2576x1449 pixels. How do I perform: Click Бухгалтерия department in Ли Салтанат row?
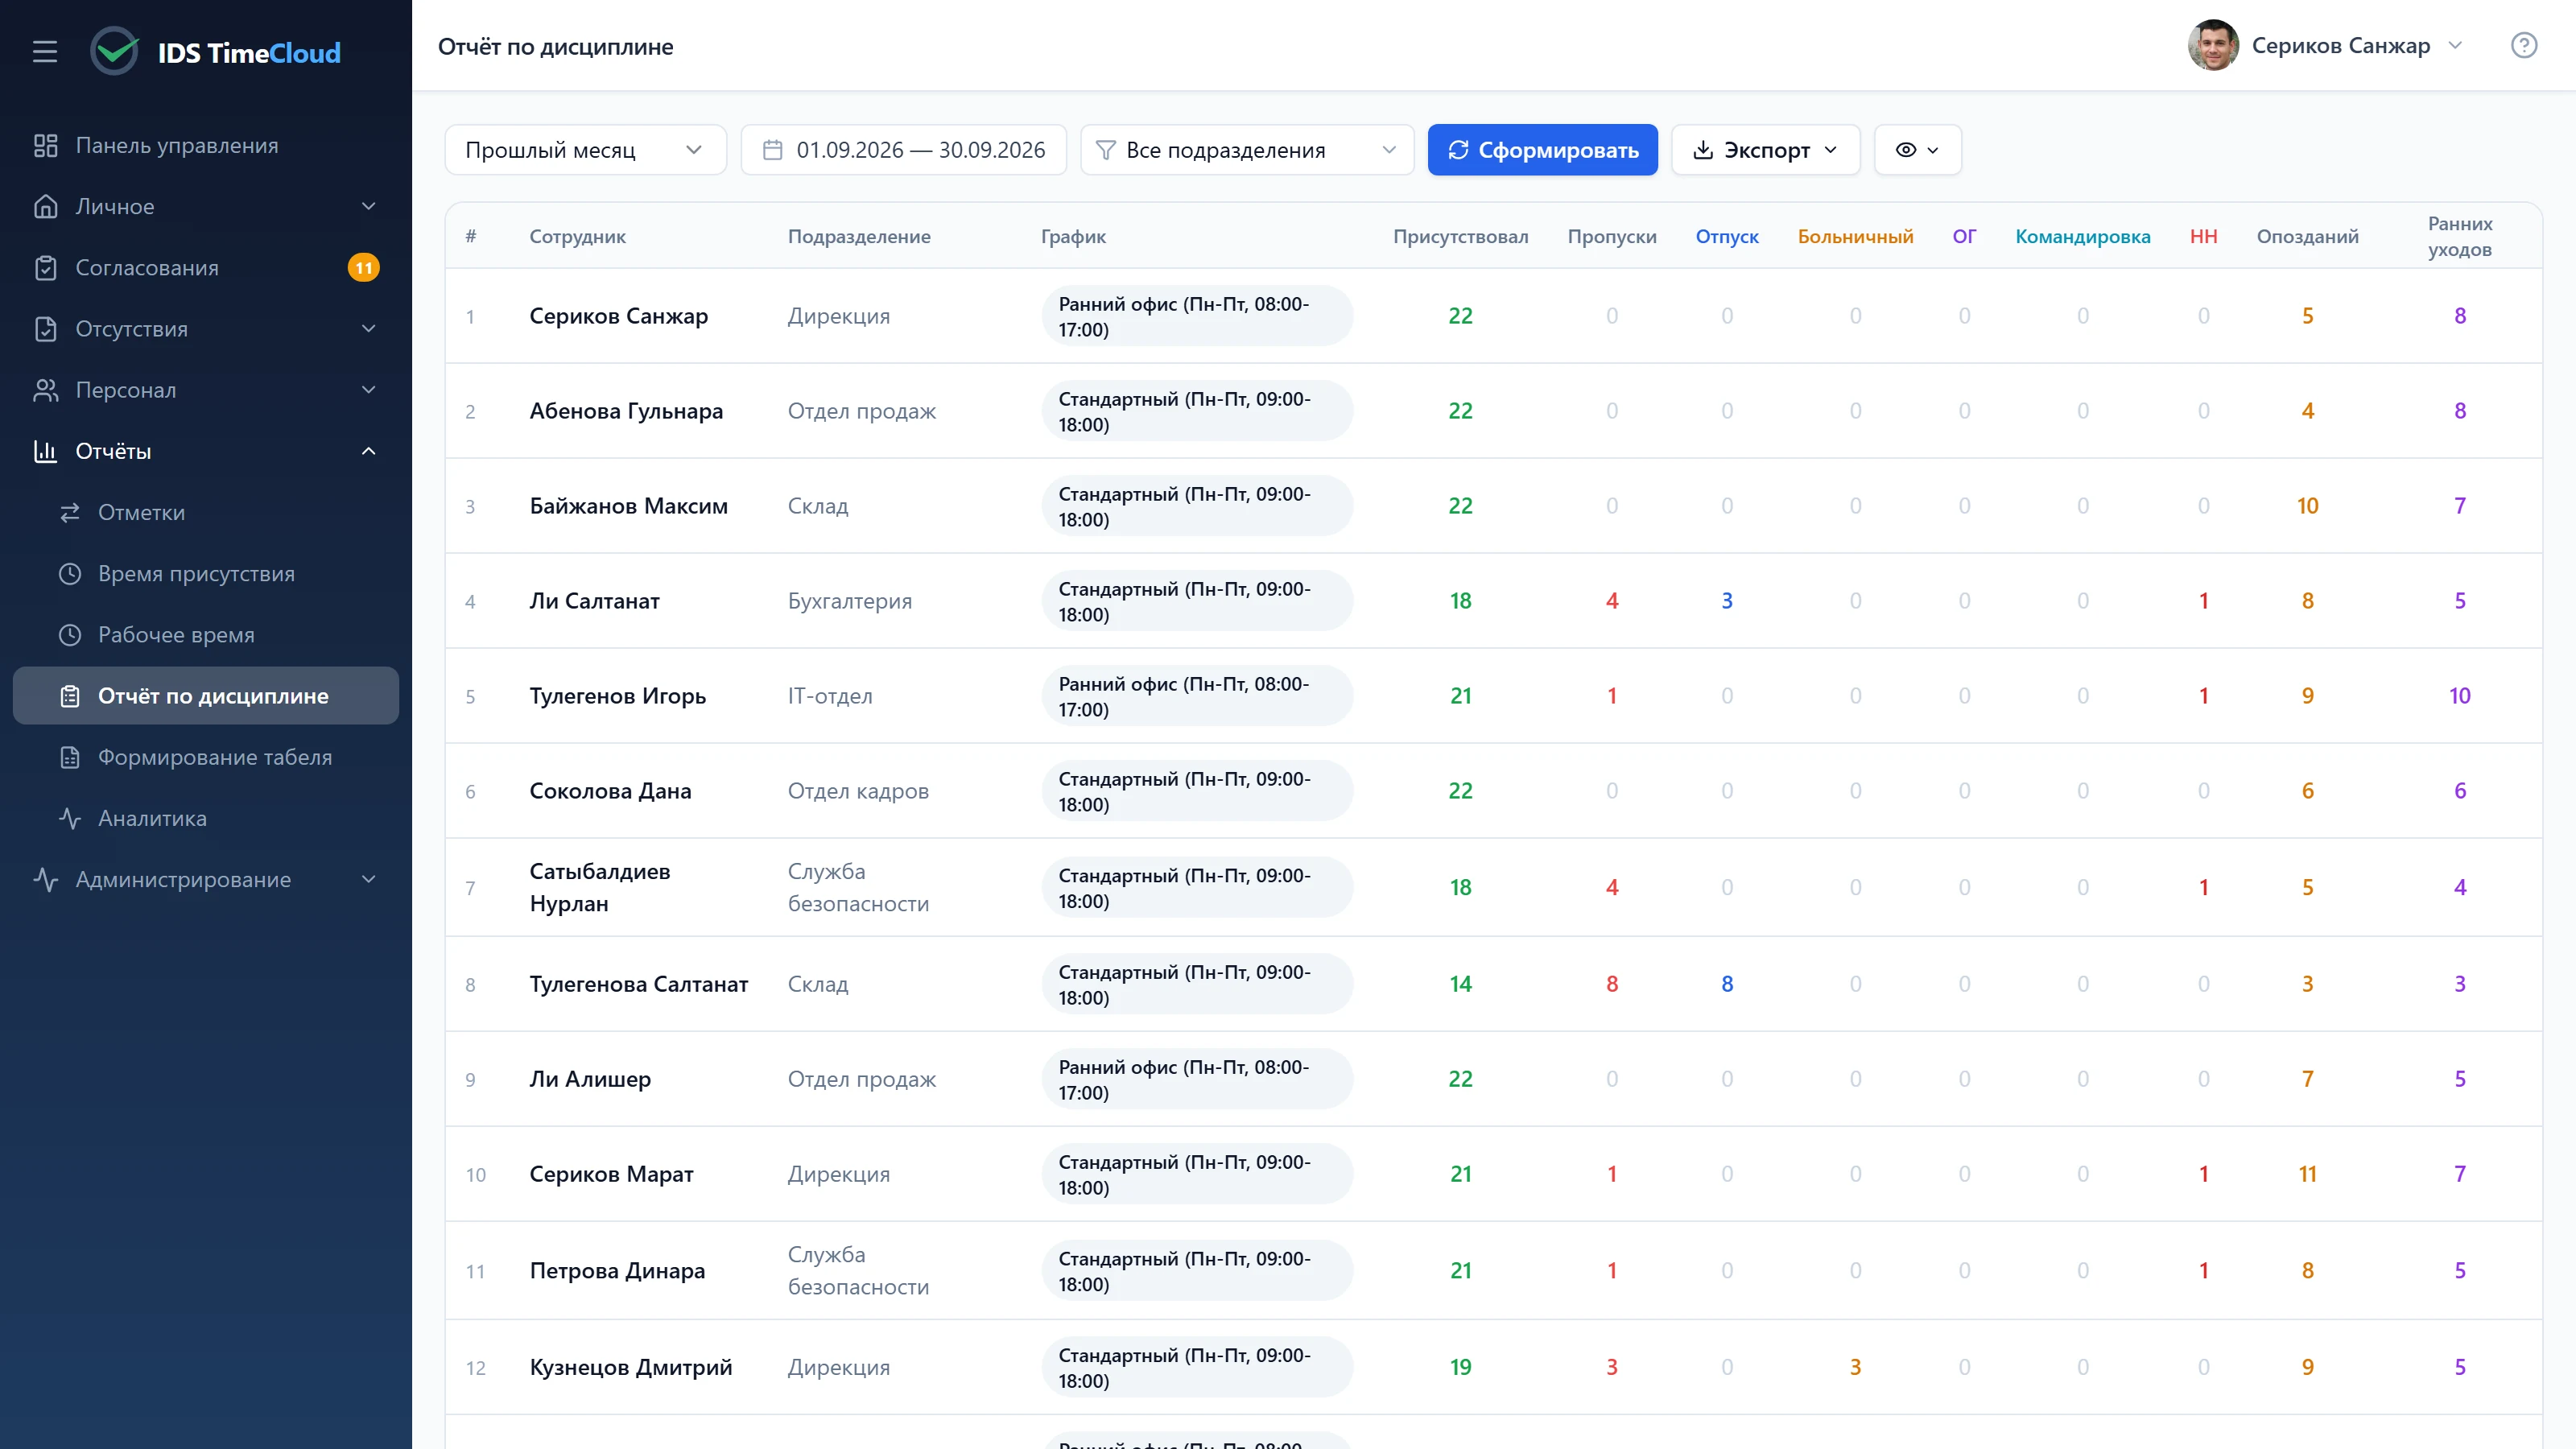(x=849, y=601)
